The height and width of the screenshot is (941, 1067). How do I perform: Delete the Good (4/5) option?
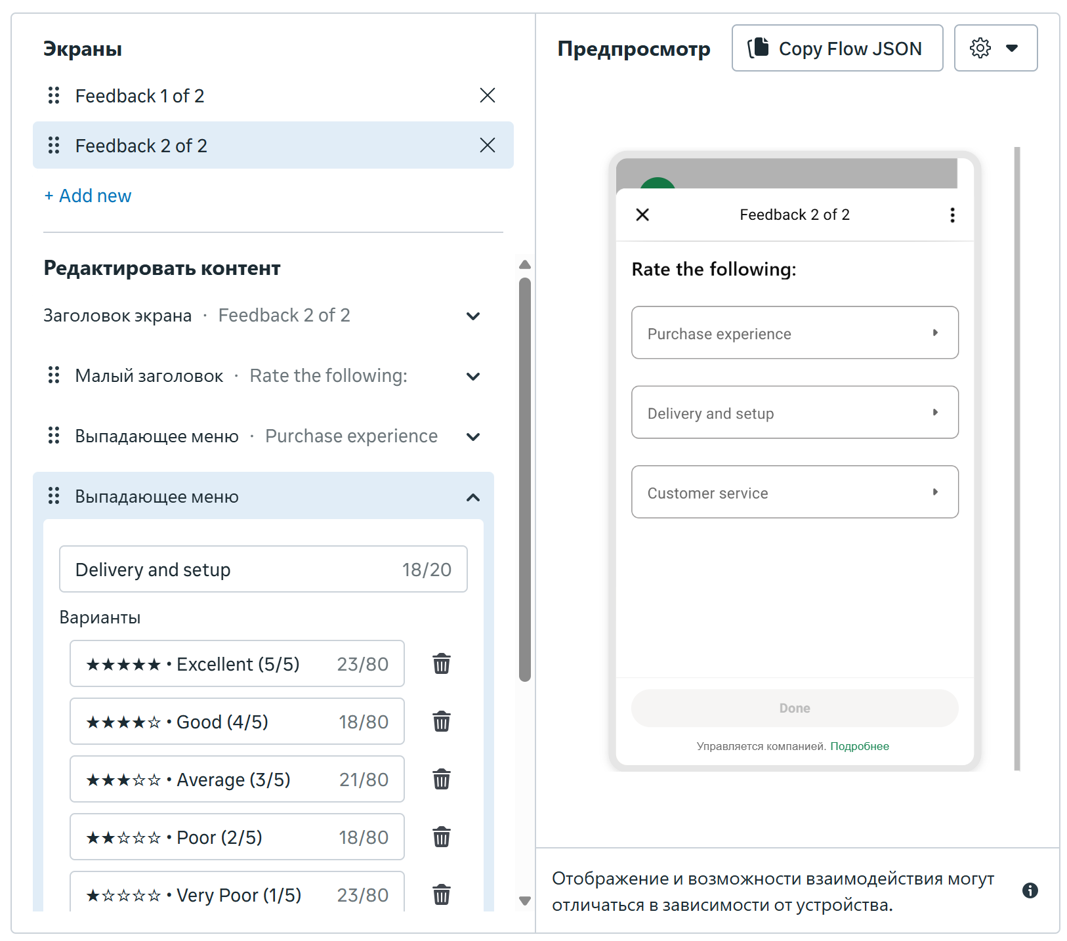[x=441, y=721]
